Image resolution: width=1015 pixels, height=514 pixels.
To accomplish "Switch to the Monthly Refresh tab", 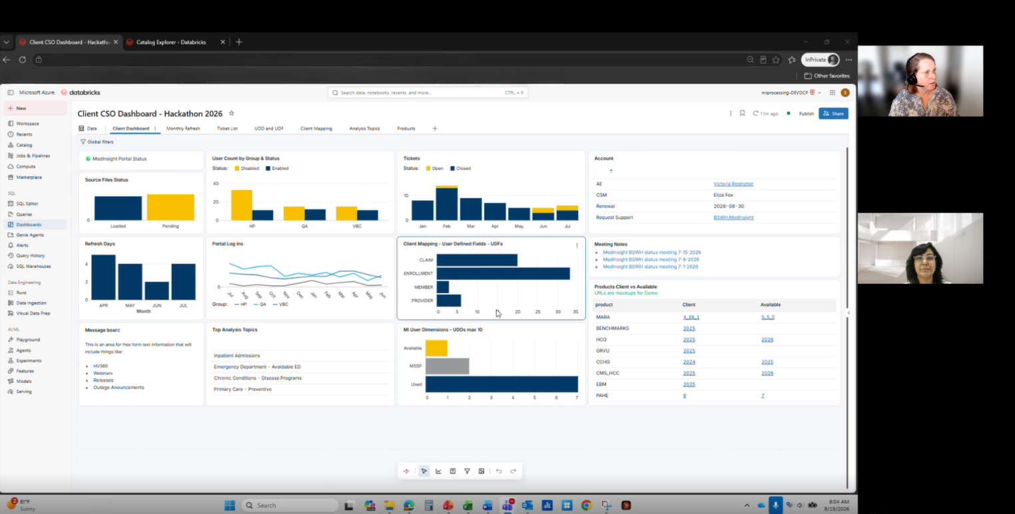I will [183, 128].
